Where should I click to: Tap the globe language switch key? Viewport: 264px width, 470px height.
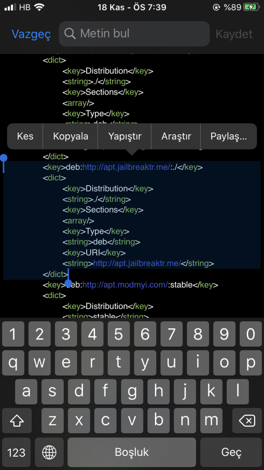point(49,452)
